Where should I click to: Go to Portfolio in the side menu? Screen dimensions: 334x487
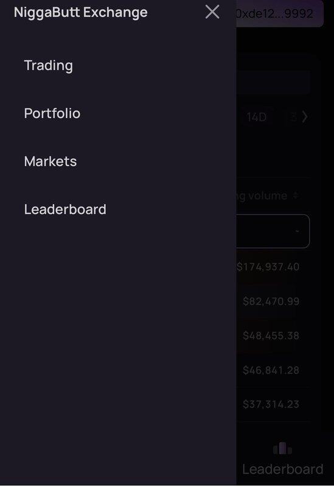(52, 113)
